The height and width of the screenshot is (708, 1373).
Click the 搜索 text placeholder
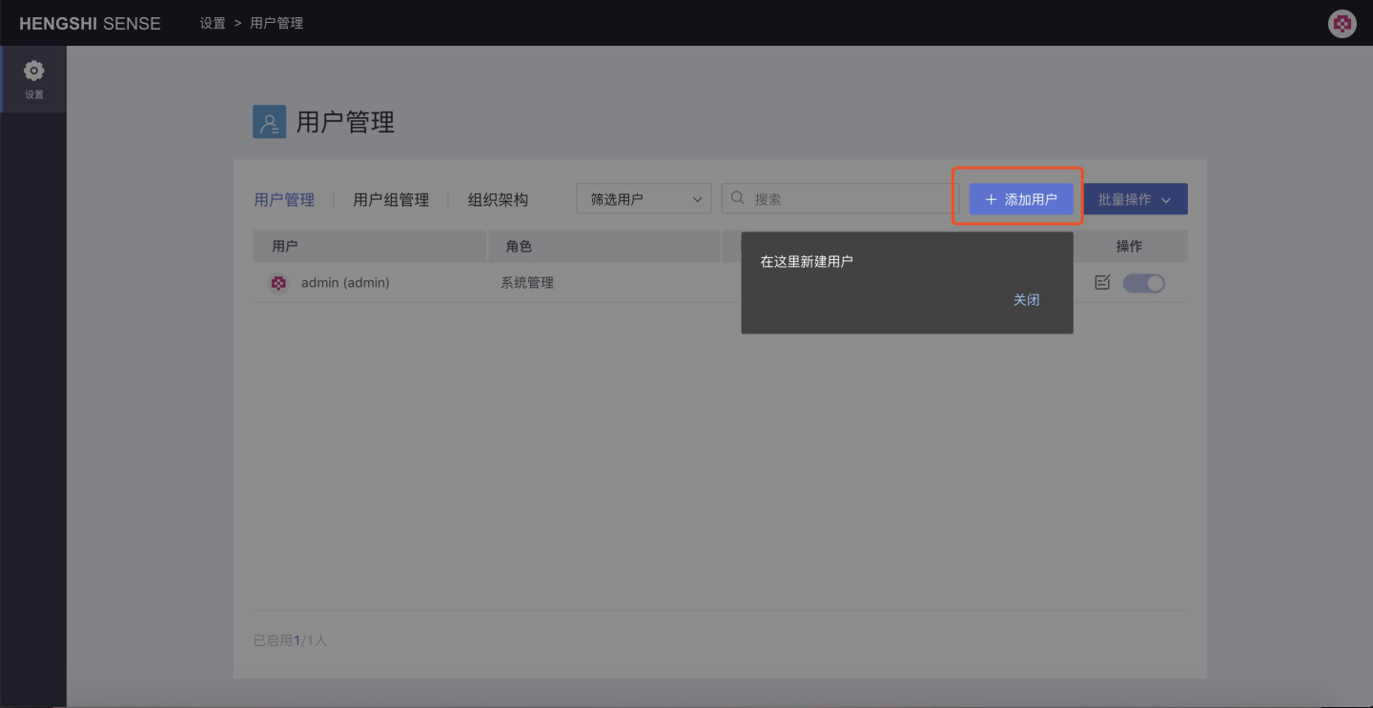tap(768, 200)
